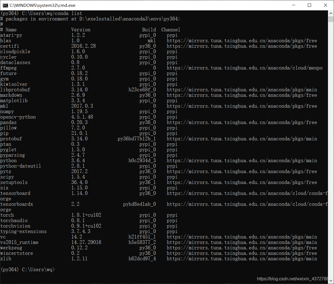Select the package name 'pyparsing'
This screenshot has height=284, width=334.
[13, 155]
